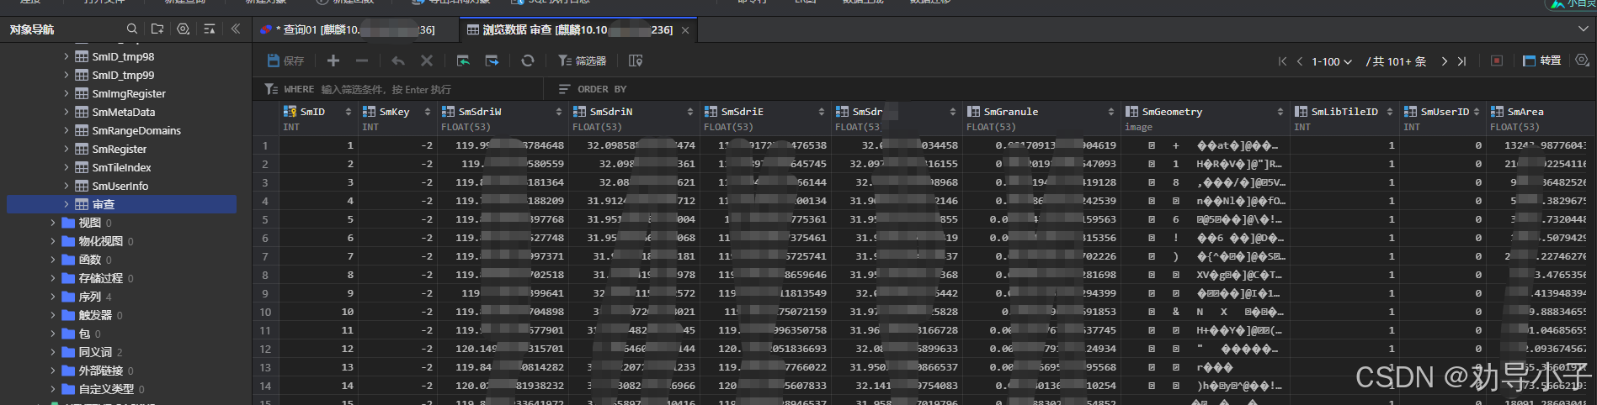
Task: Select the 触发器 folder
Action: pyautogui.click(x=95, y=315)
